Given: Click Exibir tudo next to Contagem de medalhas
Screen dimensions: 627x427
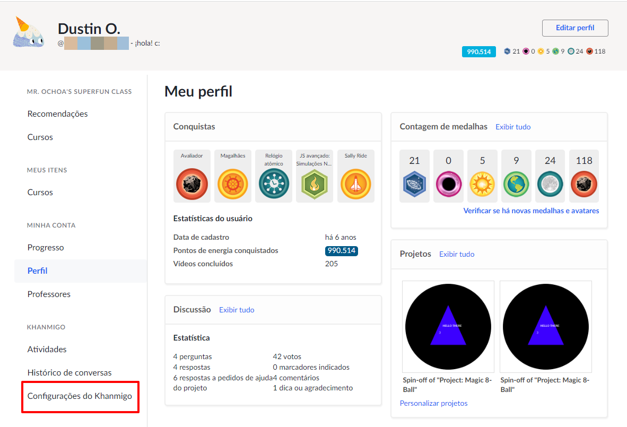Looking at the screenshot, I should tap(513, 127).
